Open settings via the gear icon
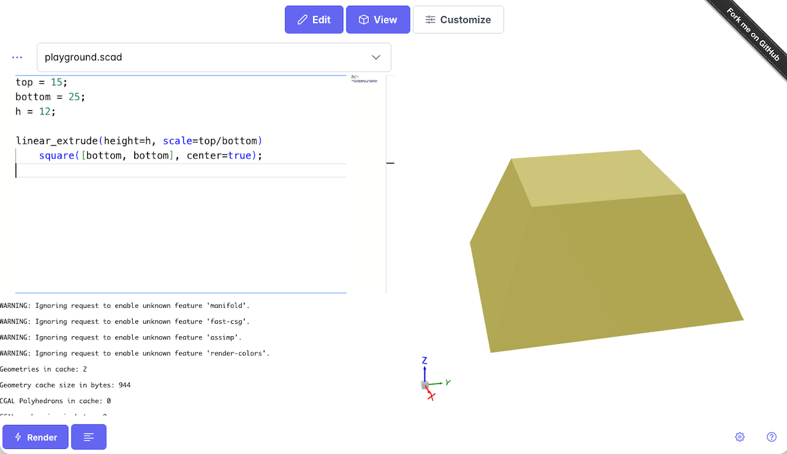Screen dimensions: 787x454 [x=740, y=437]
